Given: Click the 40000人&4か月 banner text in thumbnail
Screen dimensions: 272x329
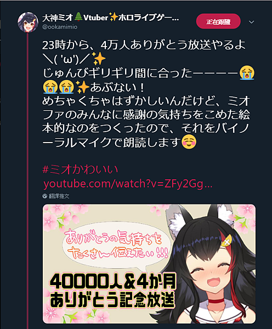Looking at the screenshot, I should (x=113, y=281).
